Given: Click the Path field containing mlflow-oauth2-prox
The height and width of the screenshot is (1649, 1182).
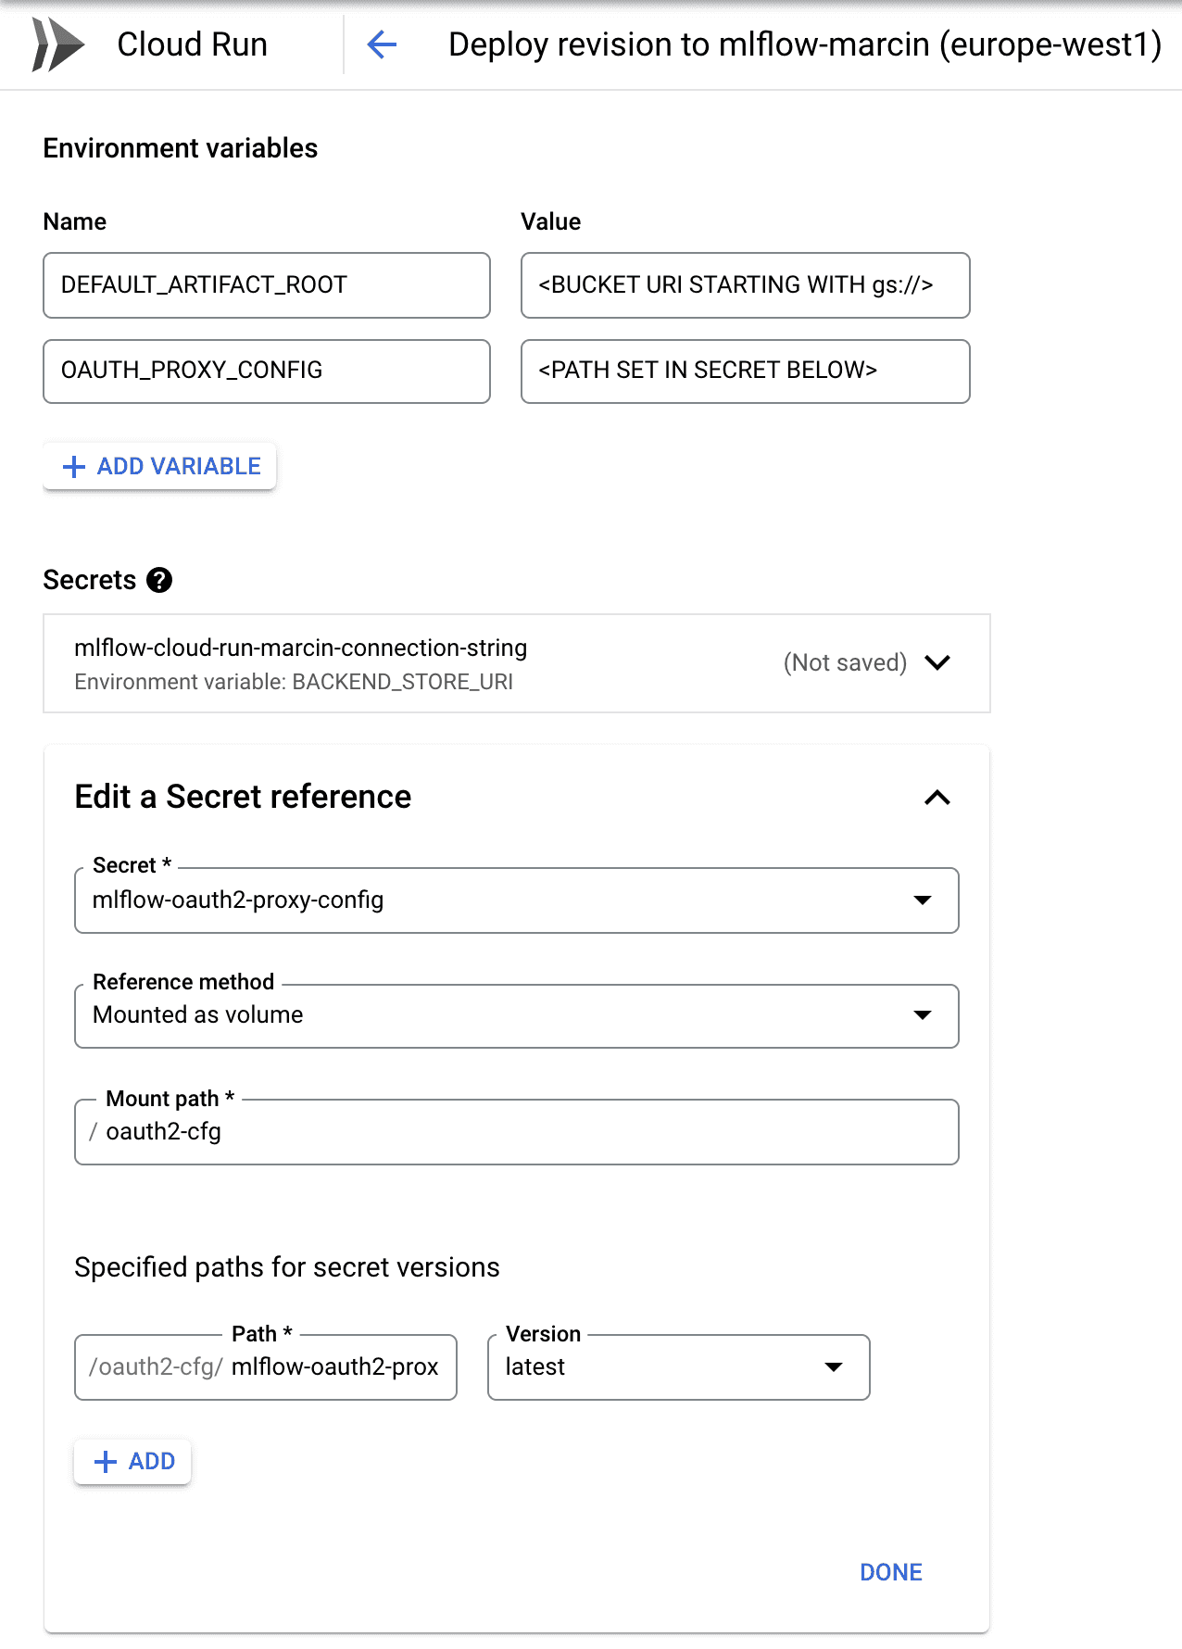Looking at the screenshot, I should coord(266,1367).
